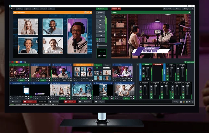Viewport: 209px width, 133px height.
Task: Click the input search magnifier icon
Action: (x=25, y=62)
